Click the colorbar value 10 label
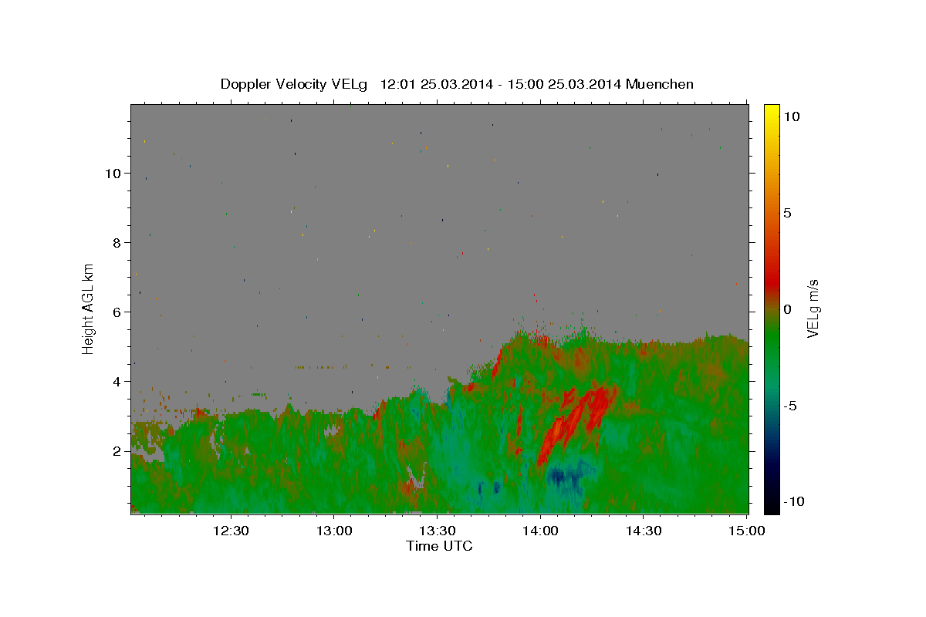The width and height of the screenshot is (926, 617). [x=791, y=116]
